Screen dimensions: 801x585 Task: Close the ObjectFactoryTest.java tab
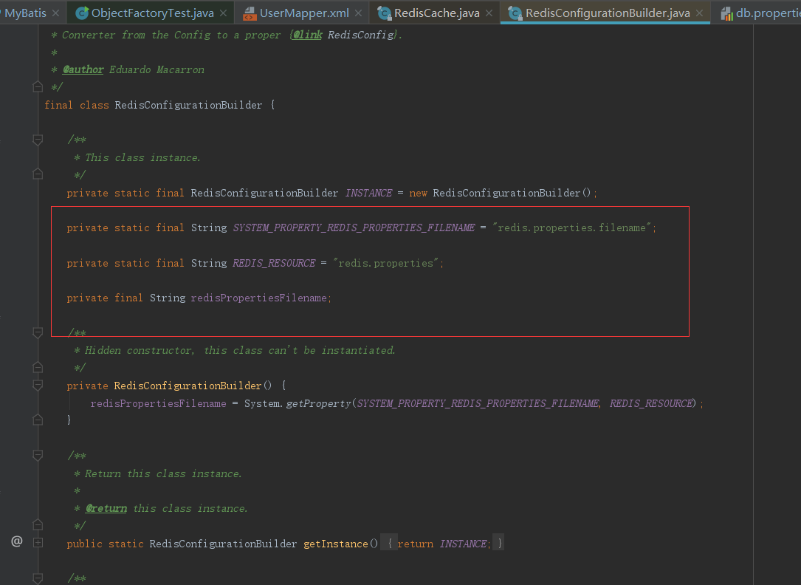tap(223, 13)
